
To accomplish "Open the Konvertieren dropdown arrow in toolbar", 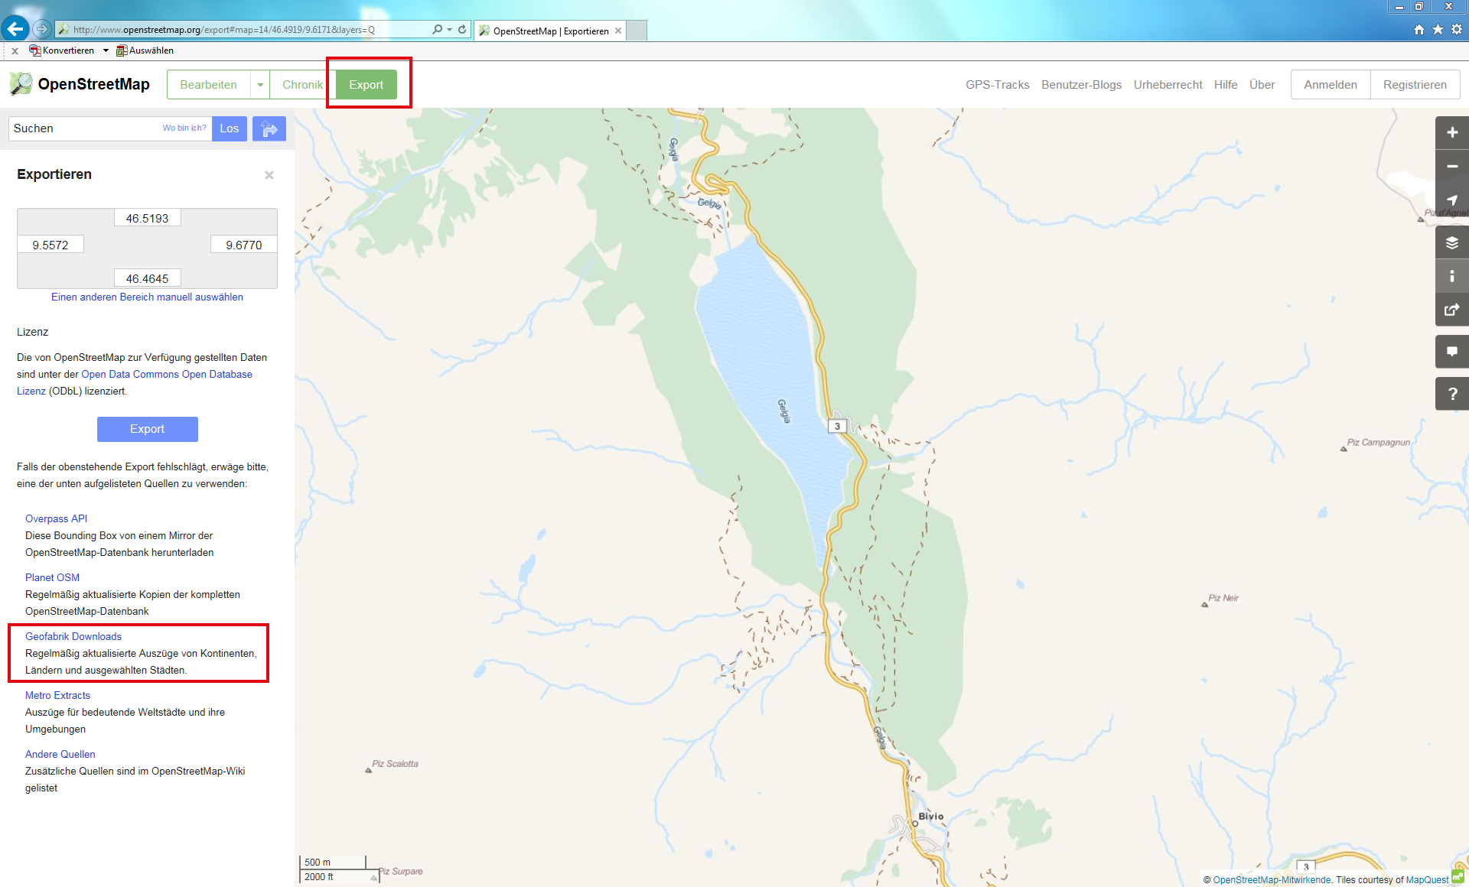I will pos(106,50).
